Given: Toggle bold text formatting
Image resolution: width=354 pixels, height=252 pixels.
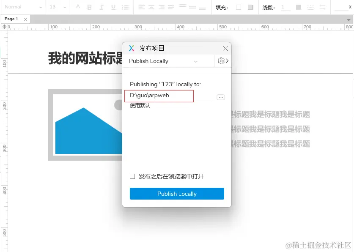Looking at the screenshot, I should [x=89, y=7].
